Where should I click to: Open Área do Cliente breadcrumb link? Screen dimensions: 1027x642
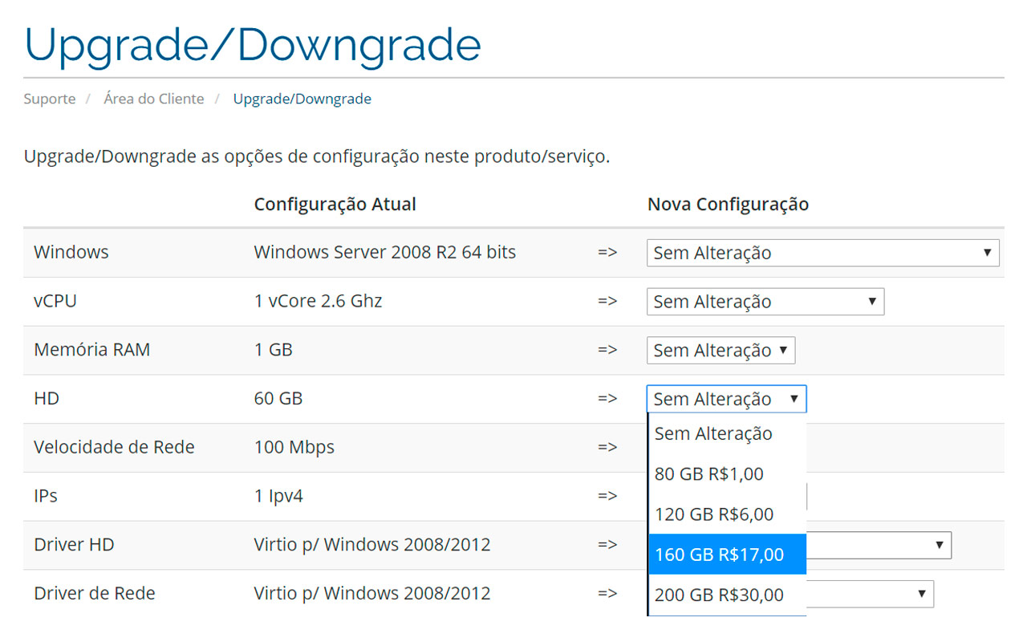(154, 99)
